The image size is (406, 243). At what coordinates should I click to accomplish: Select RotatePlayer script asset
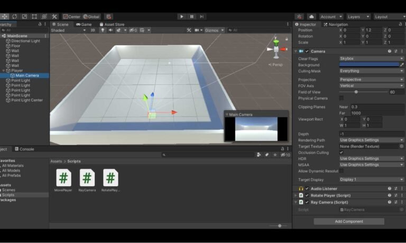[x=110, y=180]
